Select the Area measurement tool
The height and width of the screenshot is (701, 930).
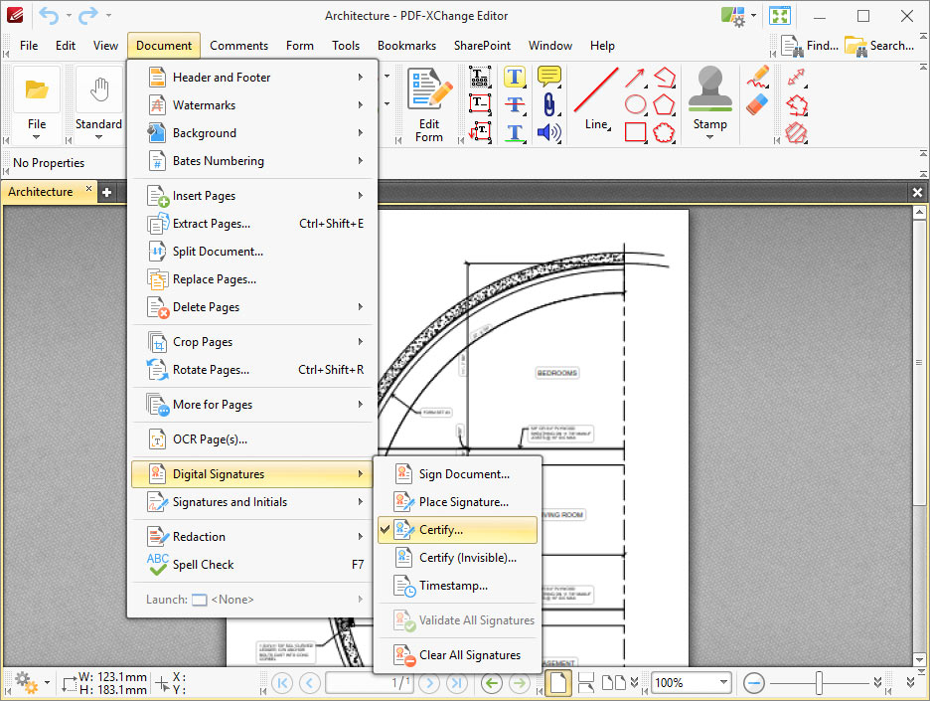tap(797, 132)
